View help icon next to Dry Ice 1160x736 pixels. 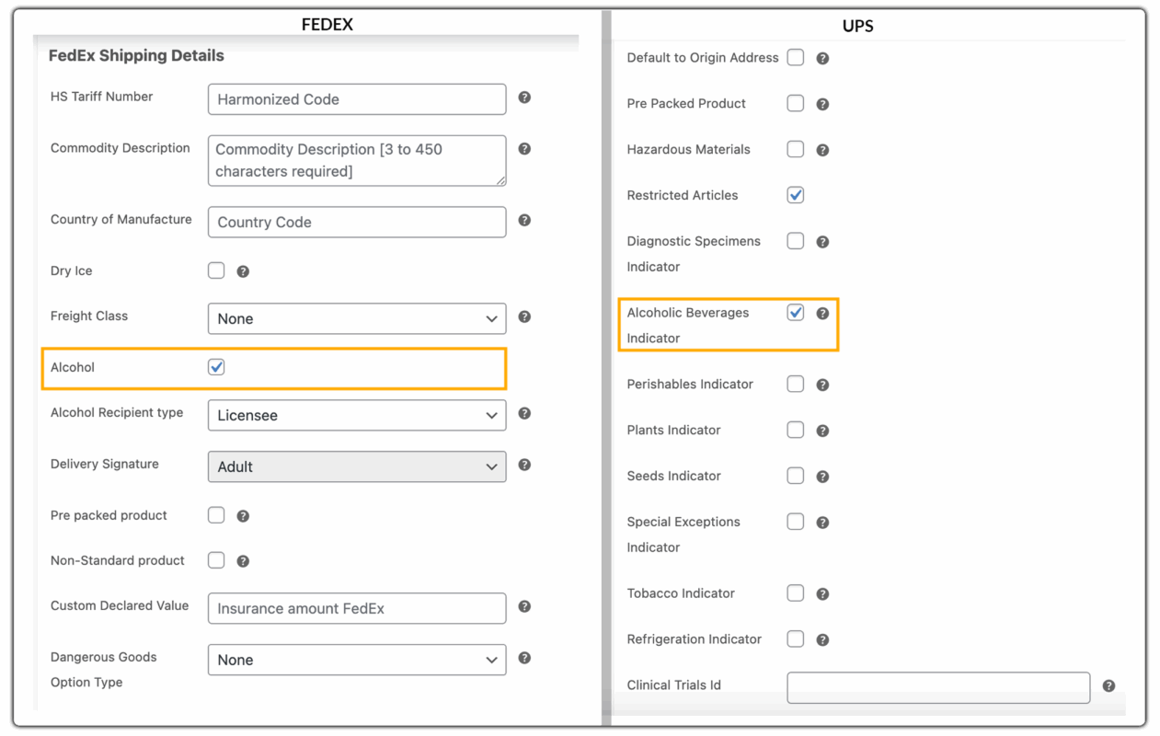(243, 271)
